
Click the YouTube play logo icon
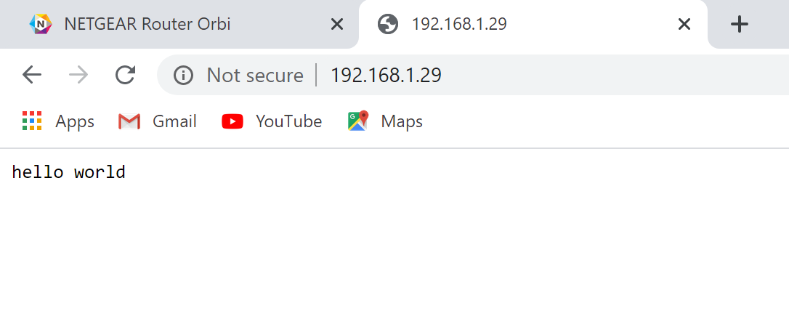(232, 121)
